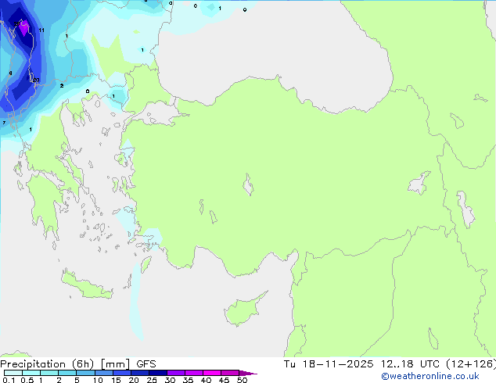Click Lake Van in eastern Turkey

(x=419, y=184)
